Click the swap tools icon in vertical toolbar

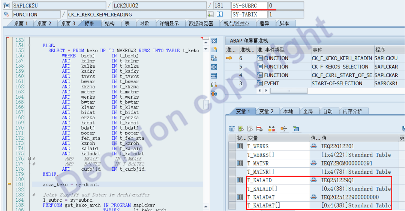pos(214,58)
